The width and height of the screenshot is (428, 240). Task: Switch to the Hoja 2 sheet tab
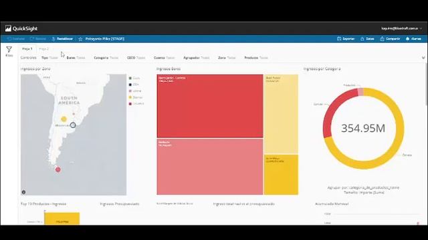coord(43,49)
